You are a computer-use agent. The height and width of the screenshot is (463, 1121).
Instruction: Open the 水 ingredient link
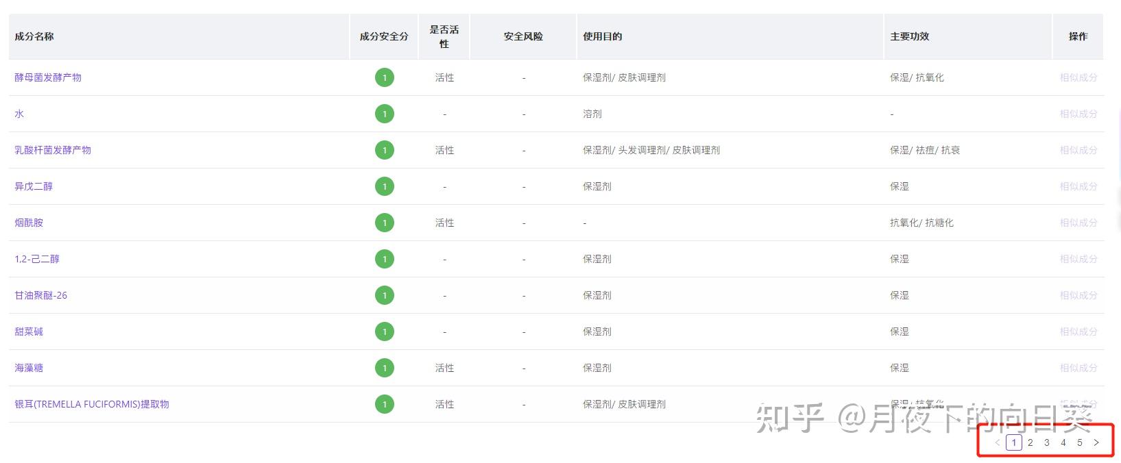coord(19,114)
